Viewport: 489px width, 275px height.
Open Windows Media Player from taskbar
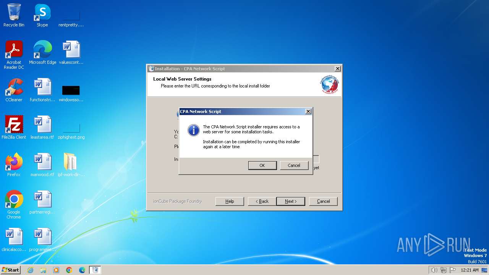point(56,270)
